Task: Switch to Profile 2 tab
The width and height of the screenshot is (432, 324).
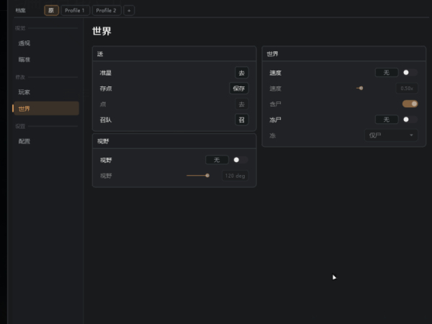Action: [x=107, y=11]
